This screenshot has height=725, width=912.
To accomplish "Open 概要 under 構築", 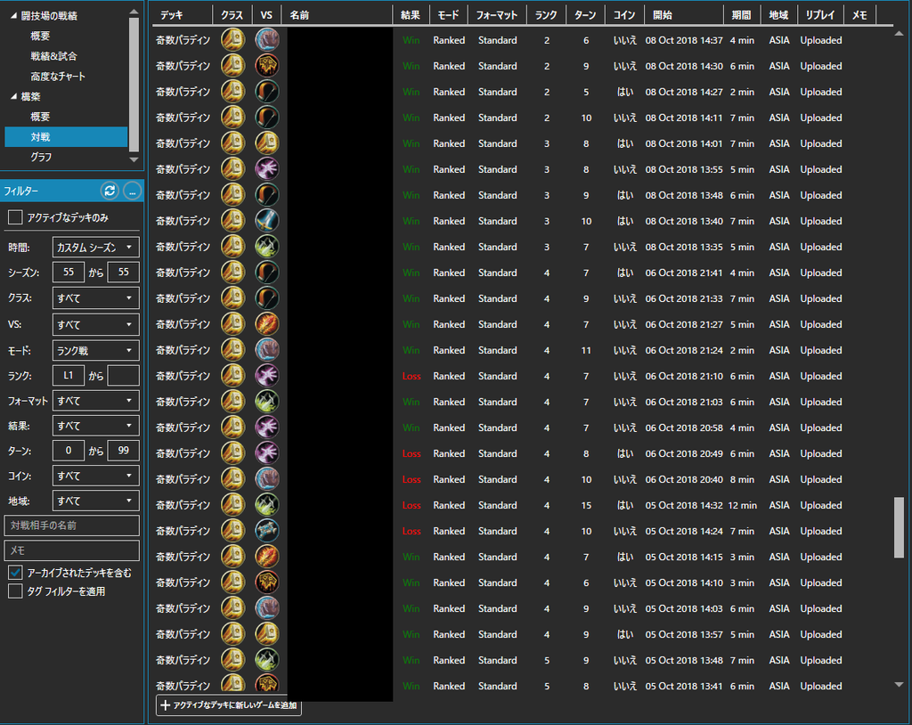I will (40, 117).
